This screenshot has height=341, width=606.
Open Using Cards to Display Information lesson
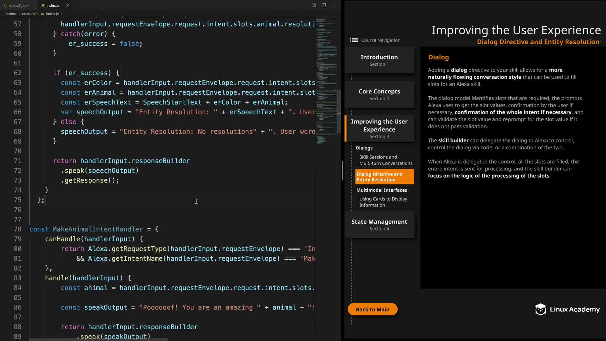[x=383, y=202]
